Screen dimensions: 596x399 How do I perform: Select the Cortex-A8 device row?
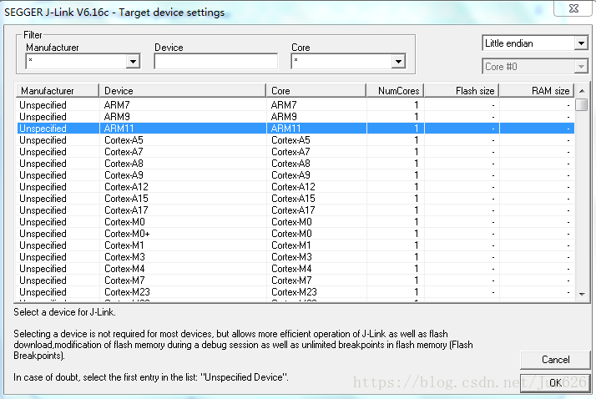click(x=295, y=164)
